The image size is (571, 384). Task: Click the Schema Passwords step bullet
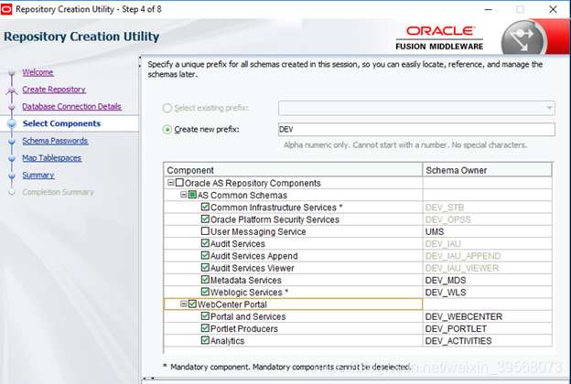pyautogui.click(x=12, y=141)
